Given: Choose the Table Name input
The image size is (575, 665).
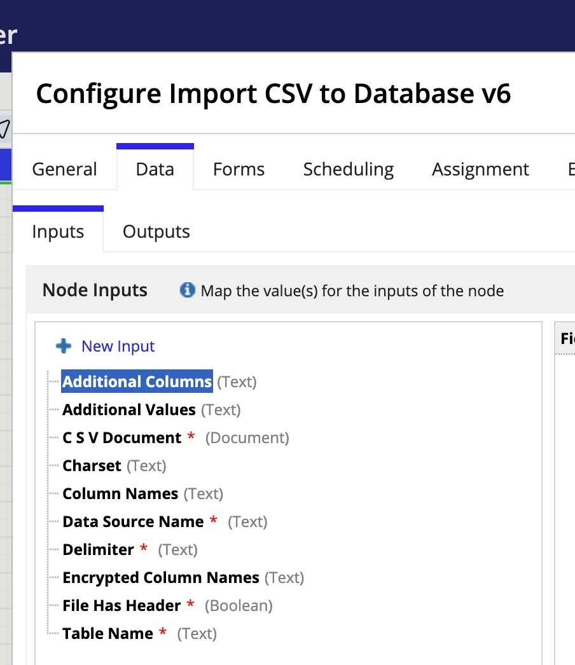Looking at the screenshot, I should [107, 634].
